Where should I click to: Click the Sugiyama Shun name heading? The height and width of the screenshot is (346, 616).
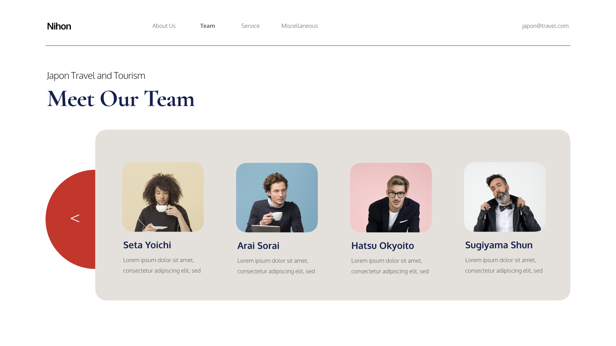point(499,245)
